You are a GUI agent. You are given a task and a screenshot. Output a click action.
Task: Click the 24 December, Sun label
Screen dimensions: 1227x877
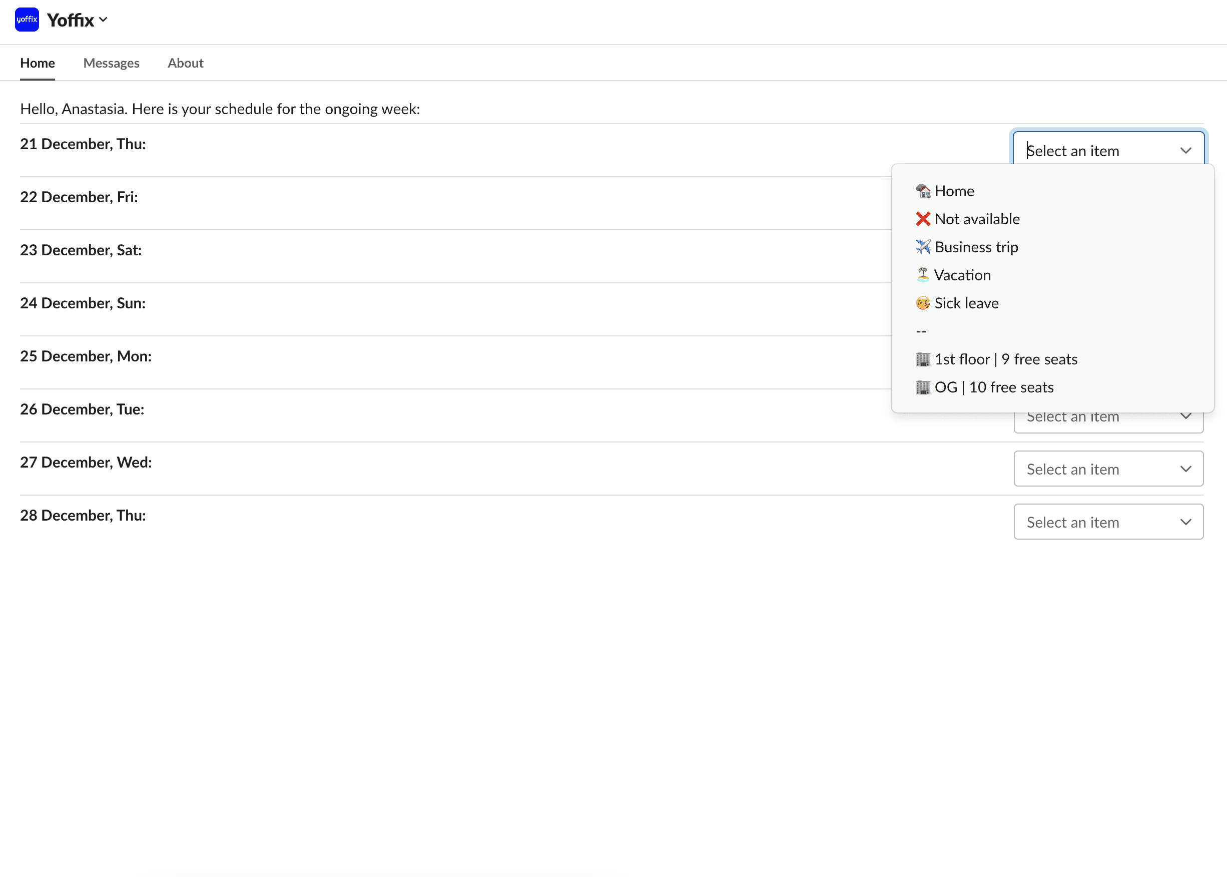(x=83, y=303)
